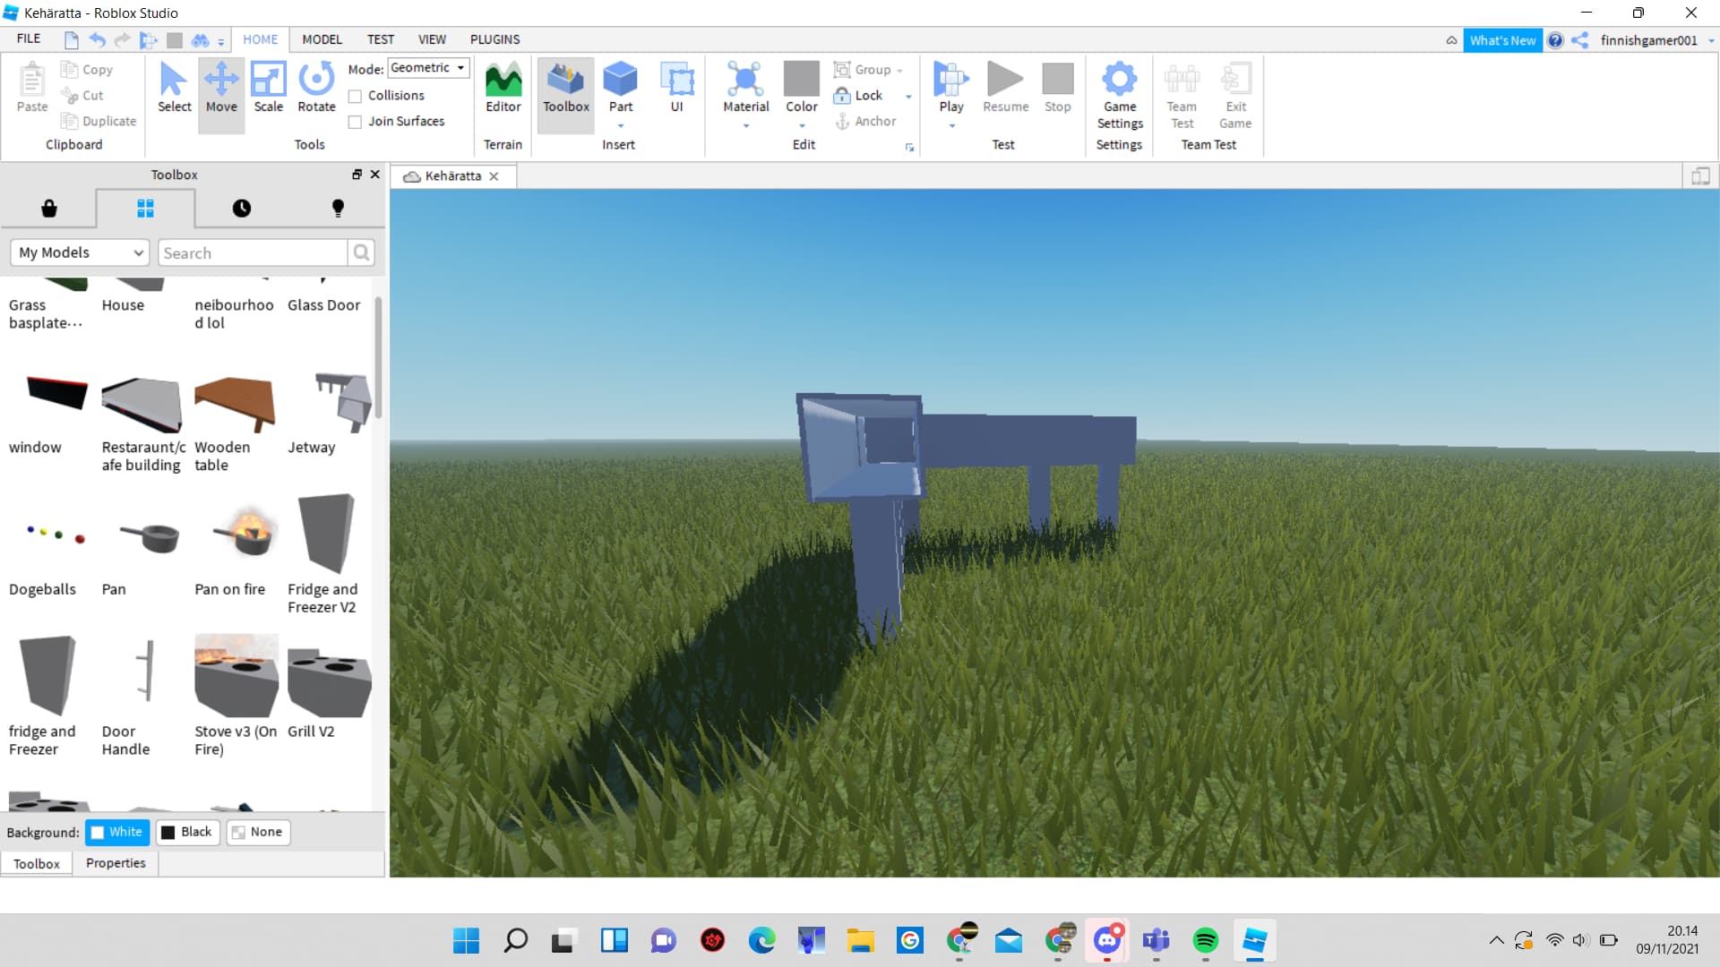
Task: Collapse the ribbon with the caret
Action: click(1451, 40)
